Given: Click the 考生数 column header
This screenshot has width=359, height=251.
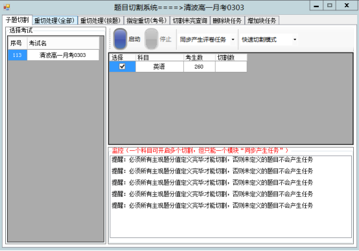Looking at the screenshot, I should [199, 58].
